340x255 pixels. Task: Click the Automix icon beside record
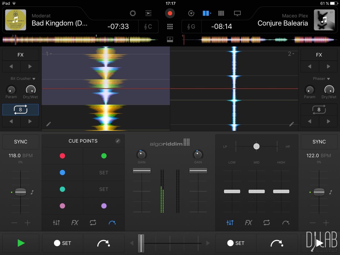pos(191,13)
